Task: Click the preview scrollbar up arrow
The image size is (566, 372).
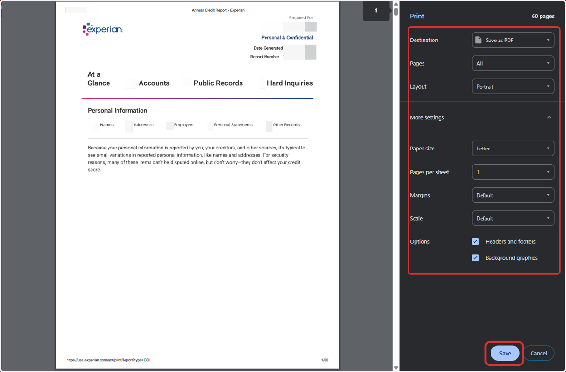Action: pyautogui.click(x=396, y=4)
